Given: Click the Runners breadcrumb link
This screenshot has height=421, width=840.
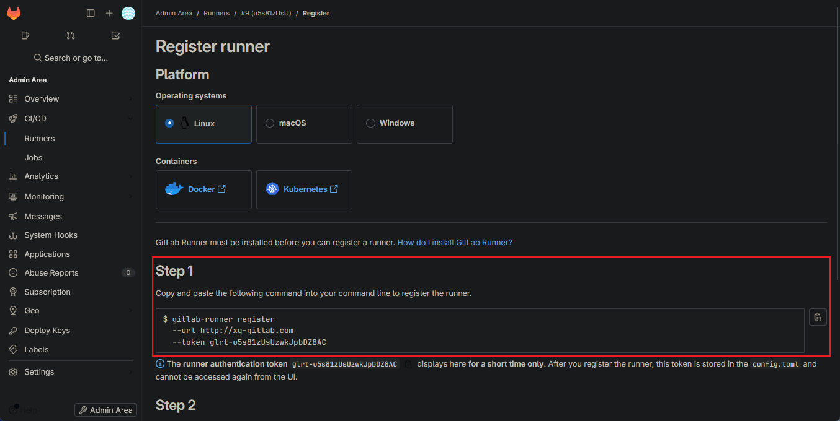Looking at the screenshot, I should (x=217, y=13).
